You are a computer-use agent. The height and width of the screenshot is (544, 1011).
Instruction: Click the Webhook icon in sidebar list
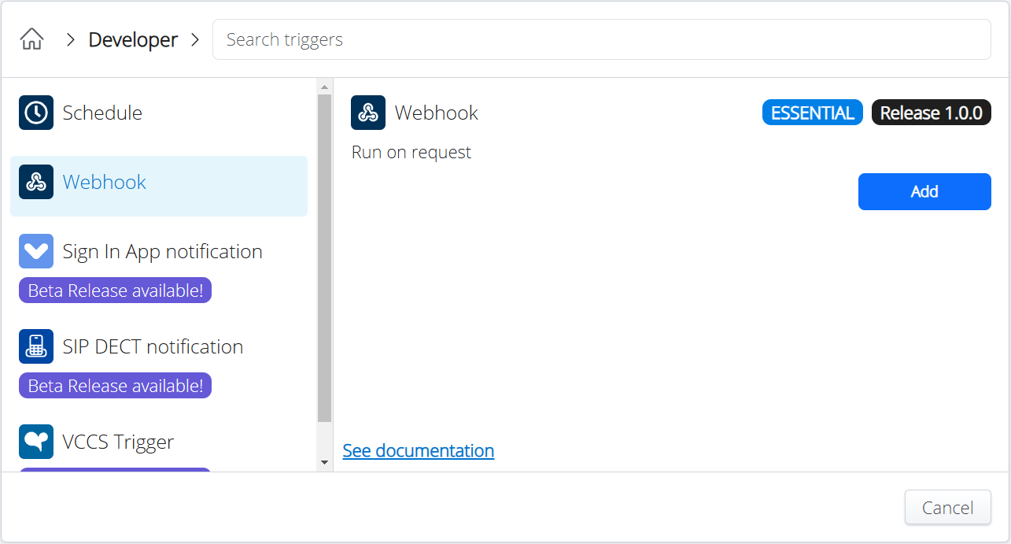(x=36, y=182)
